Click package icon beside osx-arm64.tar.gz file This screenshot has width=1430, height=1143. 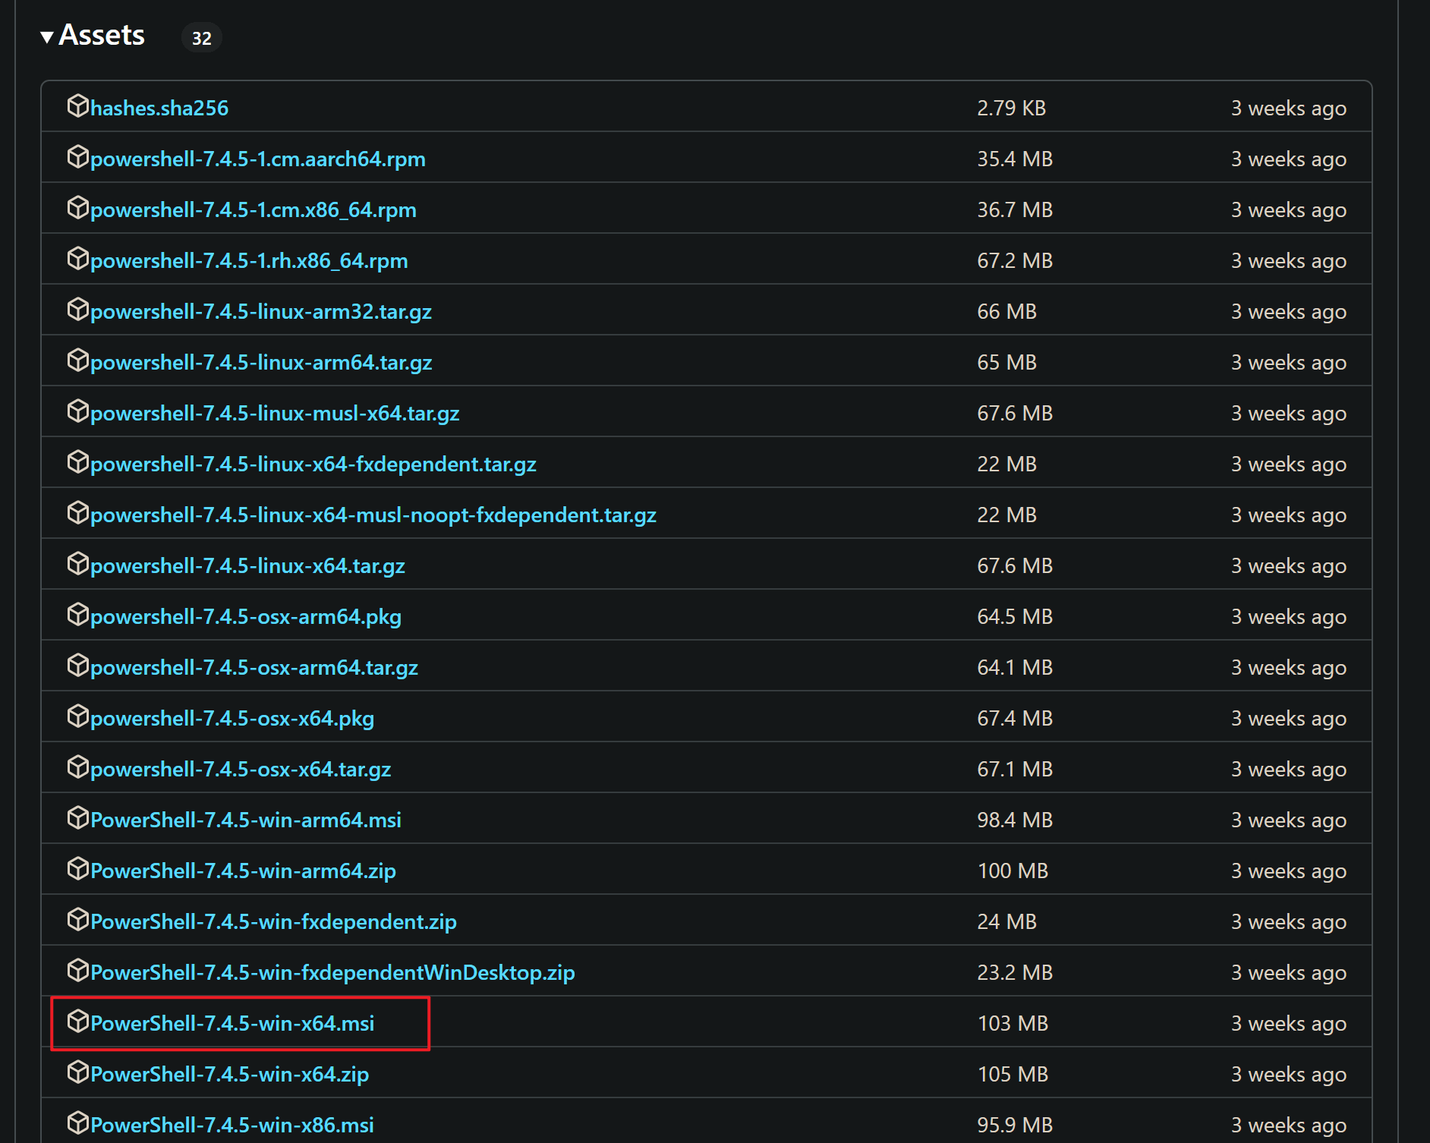pos(77,665)
